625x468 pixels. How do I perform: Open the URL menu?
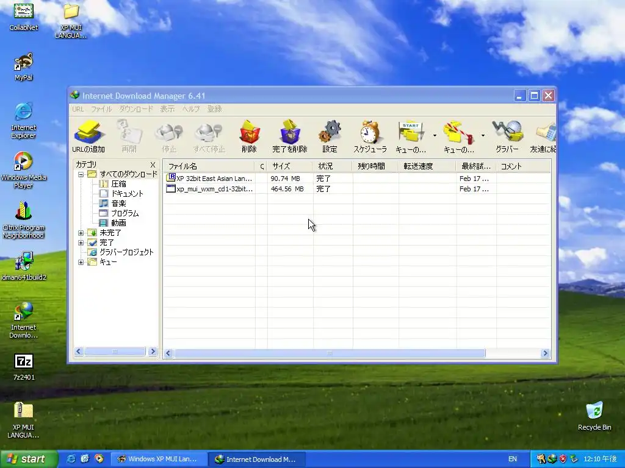click(78, 108)
